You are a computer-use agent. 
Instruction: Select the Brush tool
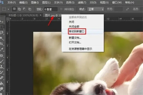[x=2, y=61]
